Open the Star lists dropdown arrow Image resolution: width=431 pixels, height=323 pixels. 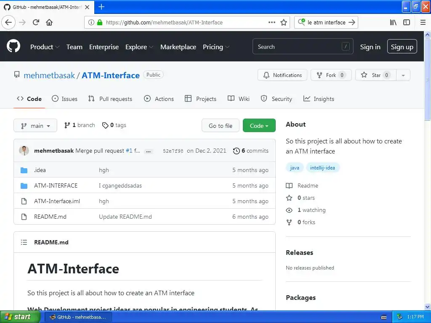(403, 75)
